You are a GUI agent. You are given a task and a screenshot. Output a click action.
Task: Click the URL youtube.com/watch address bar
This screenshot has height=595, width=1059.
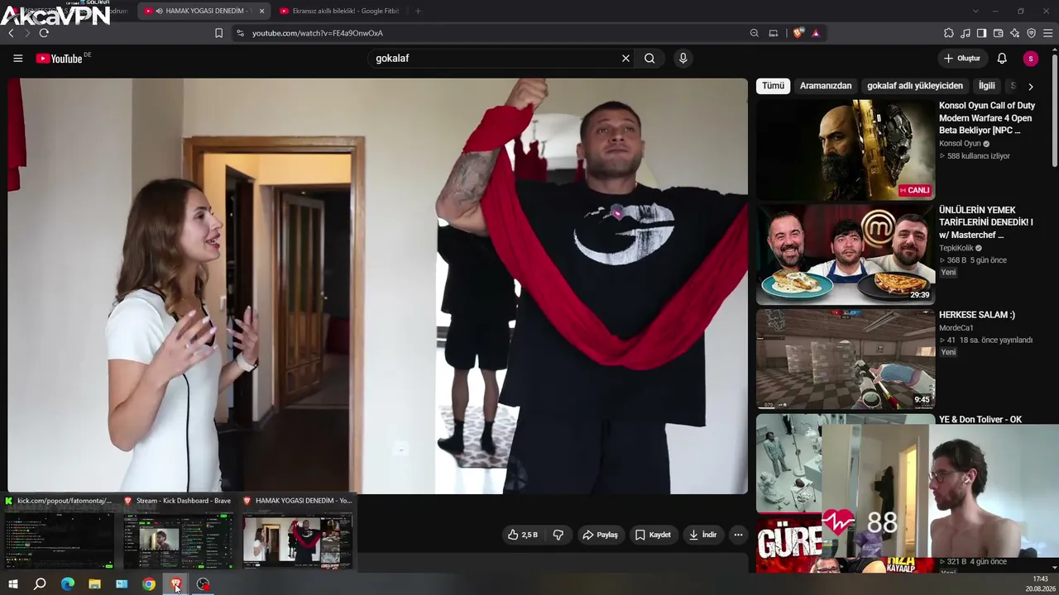point(318,33)
